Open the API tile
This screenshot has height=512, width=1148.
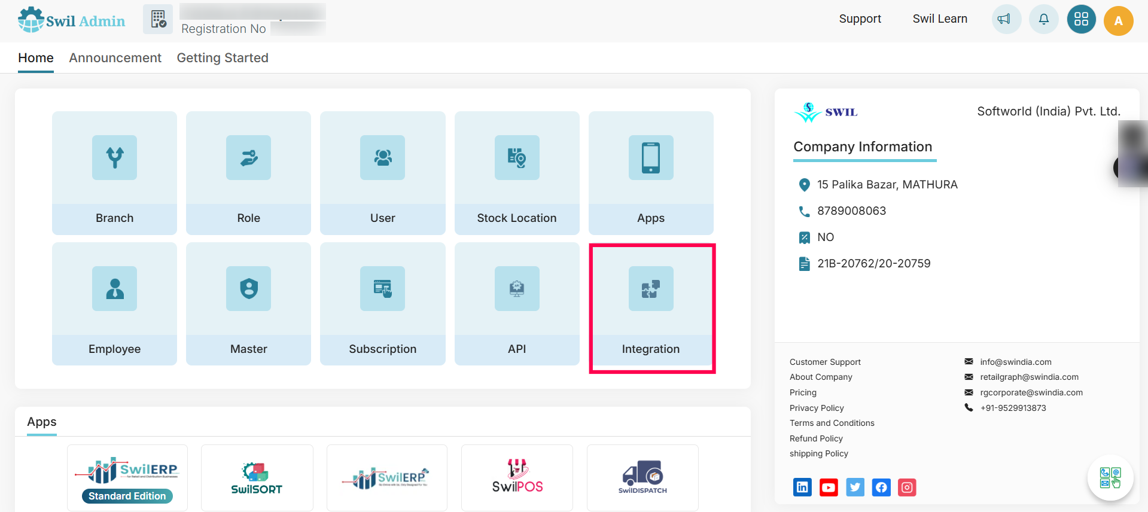[517, 304]
